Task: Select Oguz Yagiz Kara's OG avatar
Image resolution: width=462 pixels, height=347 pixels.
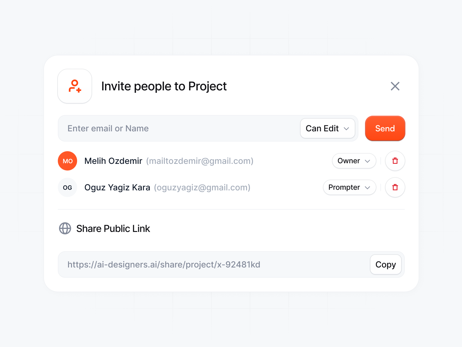Action: click(x=67, y=187)
